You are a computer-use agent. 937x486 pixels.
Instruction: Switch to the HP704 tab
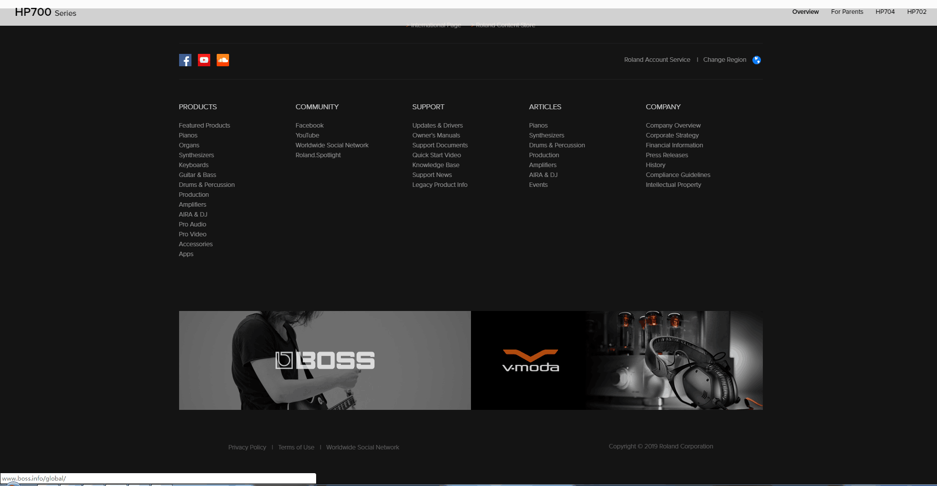click(x=885, y=12)
